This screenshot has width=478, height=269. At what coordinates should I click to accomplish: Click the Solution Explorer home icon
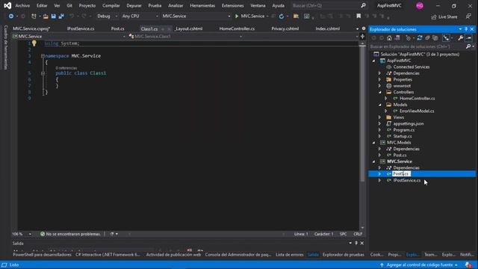click(389, 38)
